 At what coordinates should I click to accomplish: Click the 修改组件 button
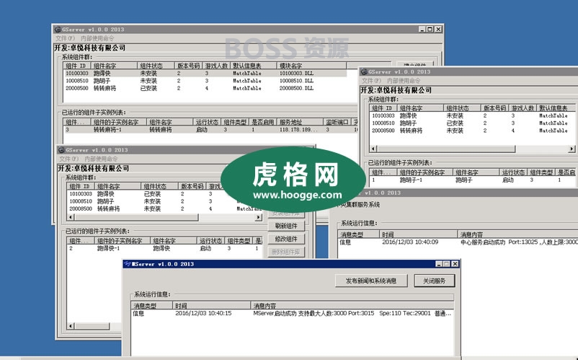click(x=286, y=239)
